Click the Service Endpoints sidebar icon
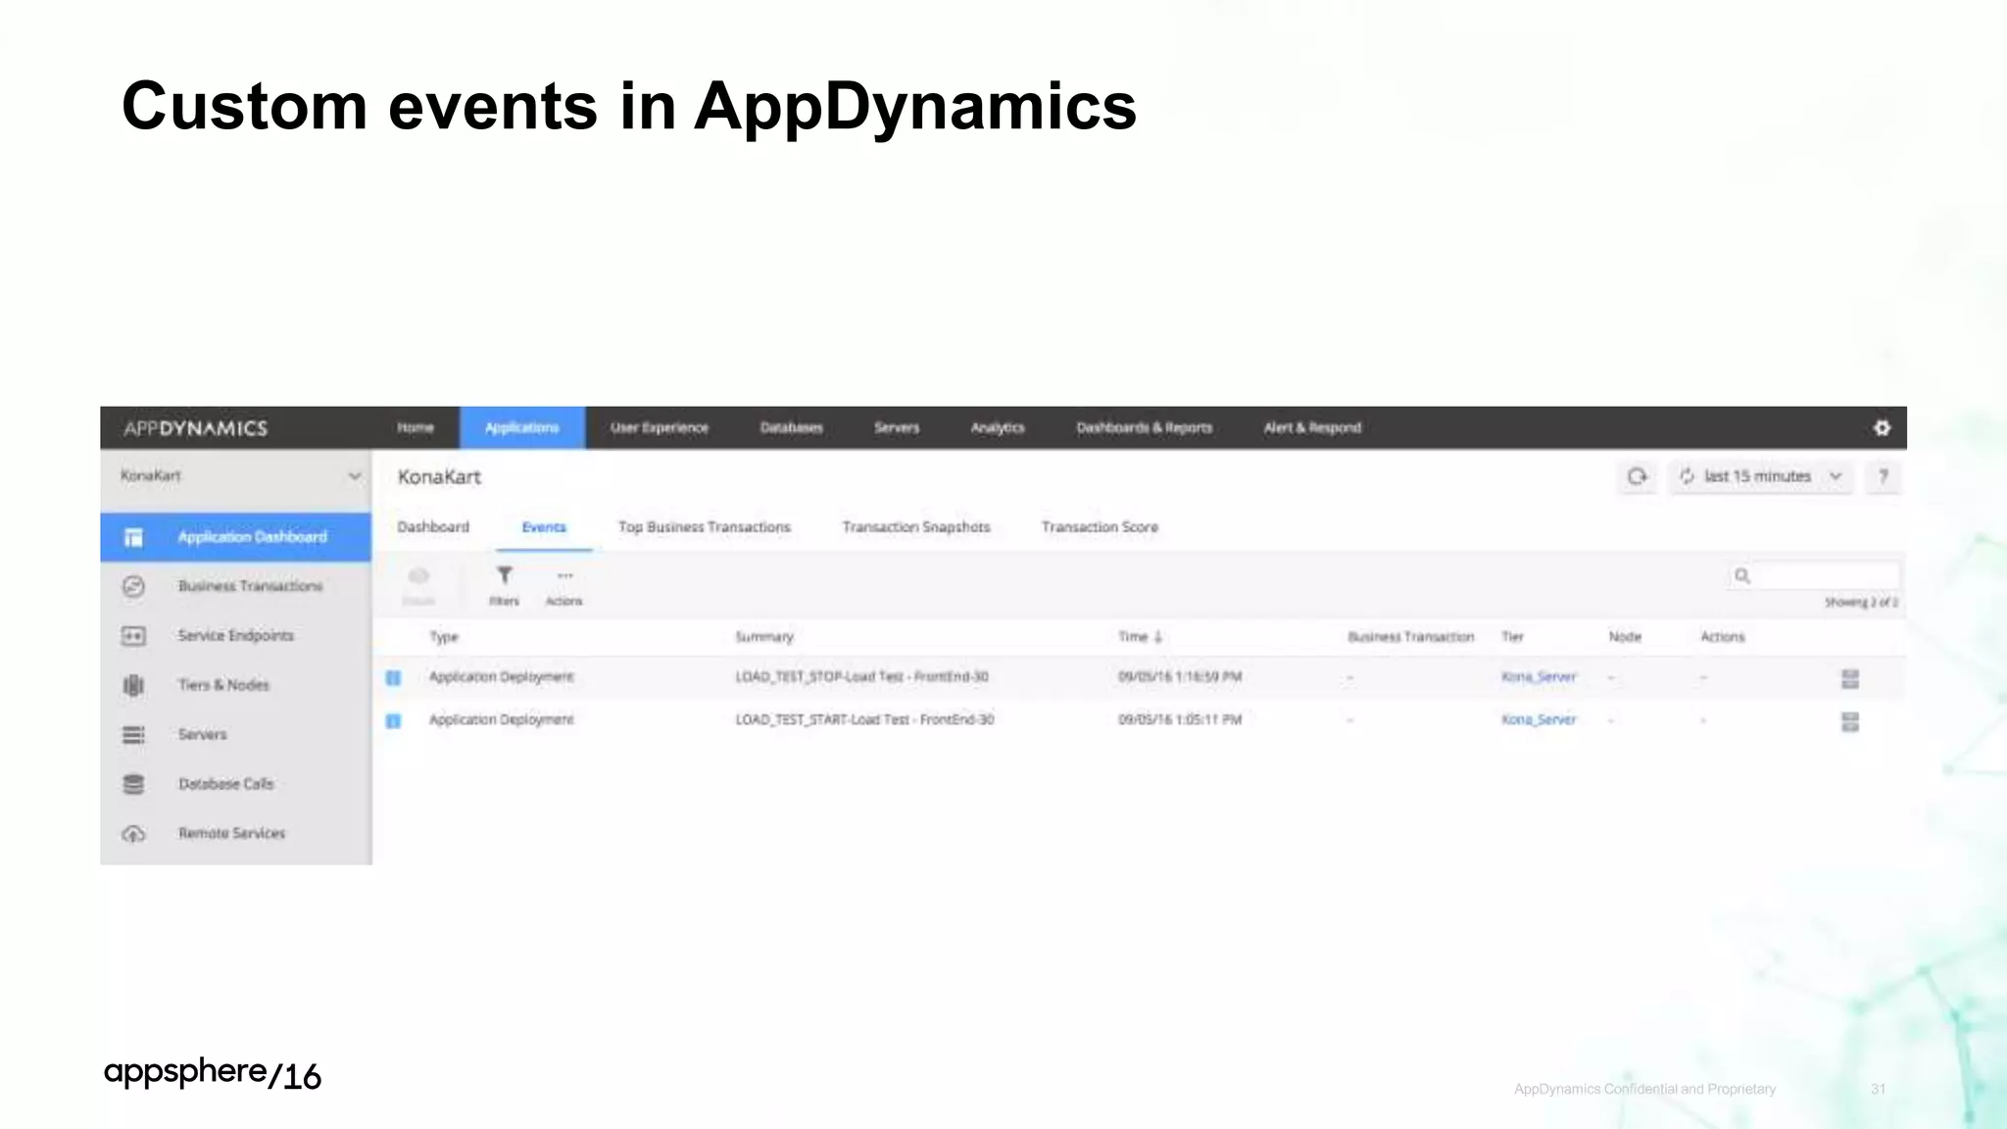The width and height of the screenshot is (2007, 1129). tap(133, 636)
